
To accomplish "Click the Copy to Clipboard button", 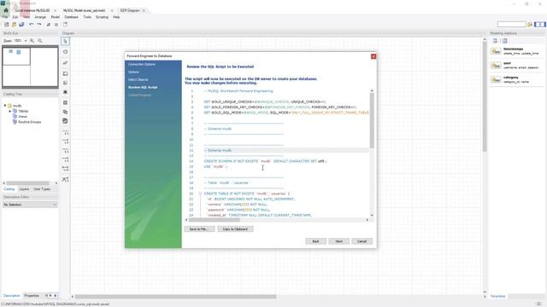I will pos(235,229).
